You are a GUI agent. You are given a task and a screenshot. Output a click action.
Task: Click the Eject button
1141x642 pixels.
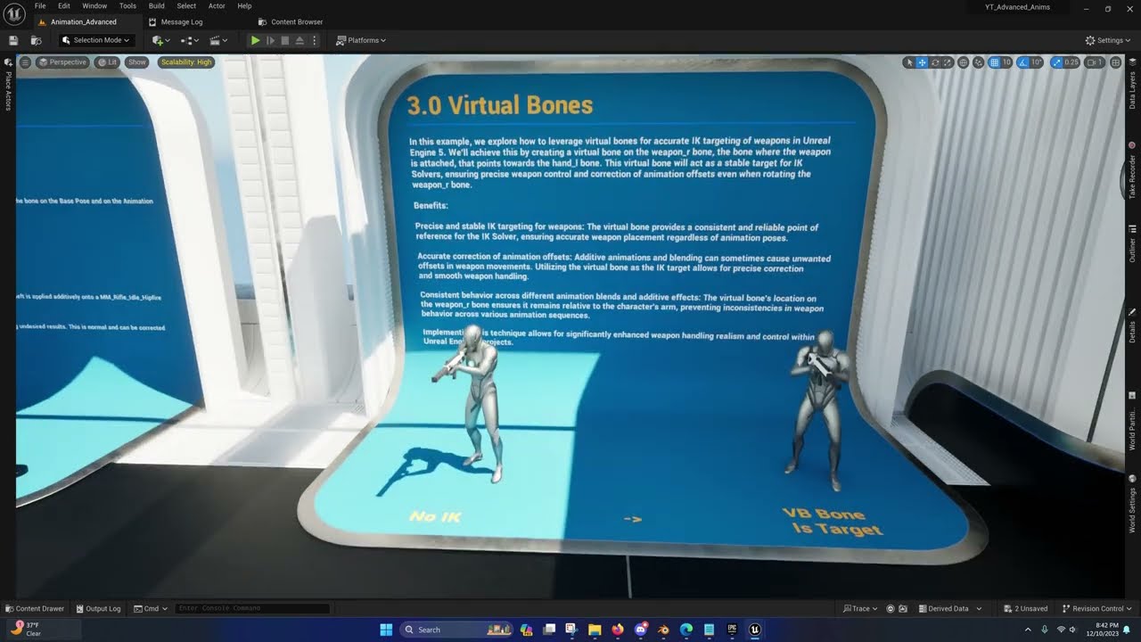click(300, 40)
